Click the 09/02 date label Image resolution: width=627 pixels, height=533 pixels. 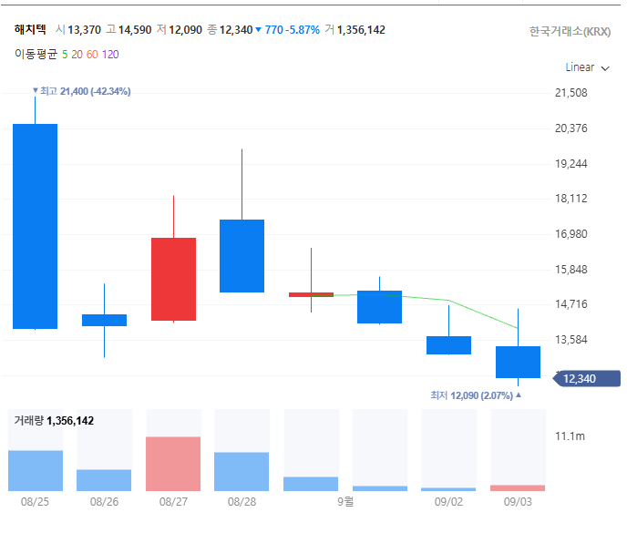[448, 502]
